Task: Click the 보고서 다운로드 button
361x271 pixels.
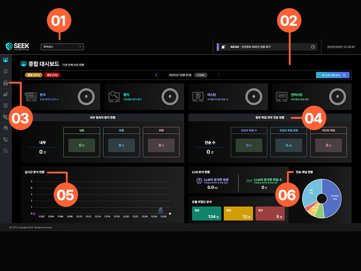Action: click(333, 75)
